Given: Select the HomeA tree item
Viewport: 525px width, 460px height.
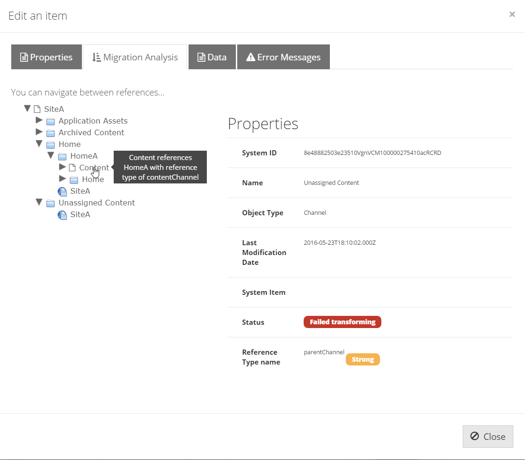Looking at the screenshot, I should coord(84,156).
